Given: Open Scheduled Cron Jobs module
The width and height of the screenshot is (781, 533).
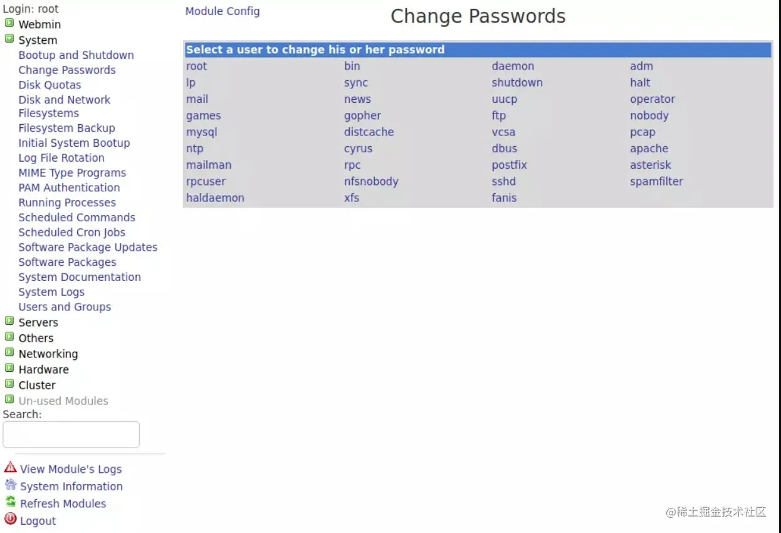Looking at the screenshot, I should 71,232.
